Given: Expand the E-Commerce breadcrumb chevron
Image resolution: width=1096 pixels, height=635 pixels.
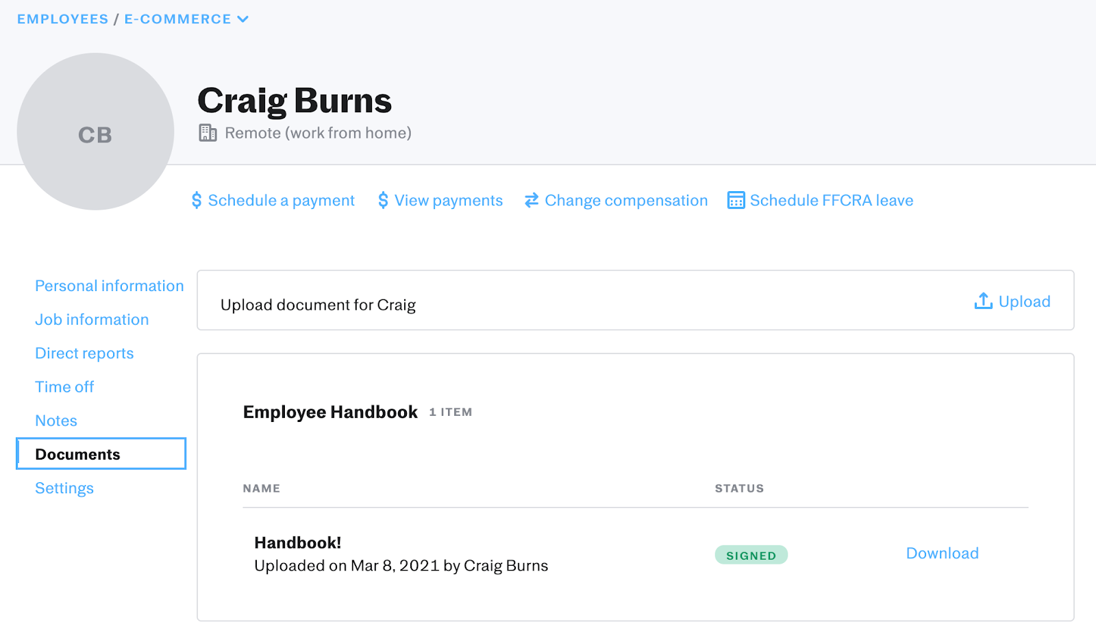Looking at the screenshot, I should click(242, 19).
